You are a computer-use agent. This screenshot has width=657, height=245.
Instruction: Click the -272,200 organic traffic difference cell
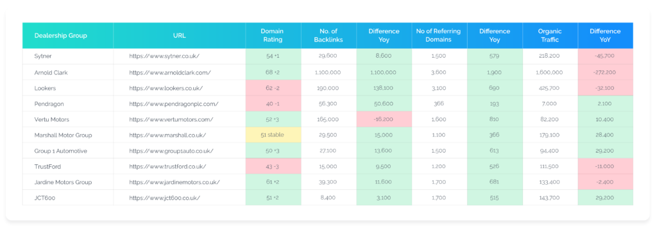click(606, 72)
